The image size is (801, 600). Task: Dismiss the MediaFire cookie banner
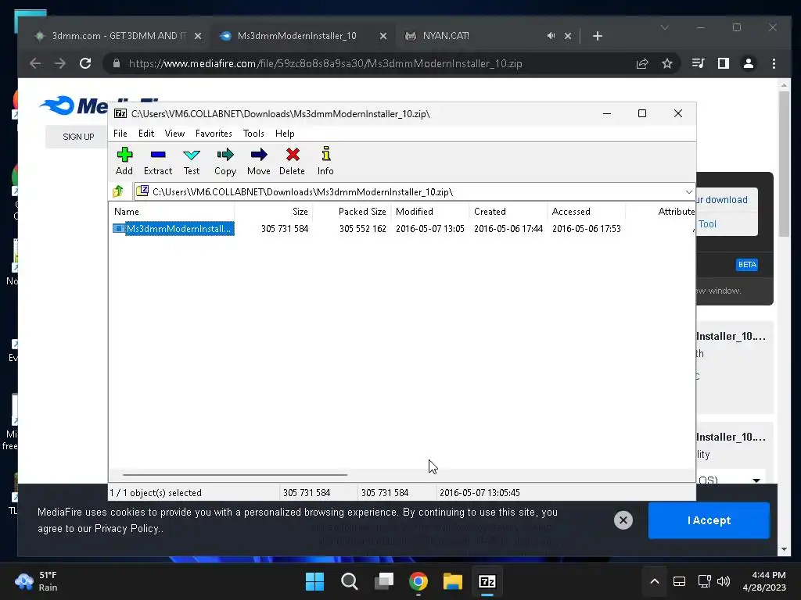pos(623,520)
